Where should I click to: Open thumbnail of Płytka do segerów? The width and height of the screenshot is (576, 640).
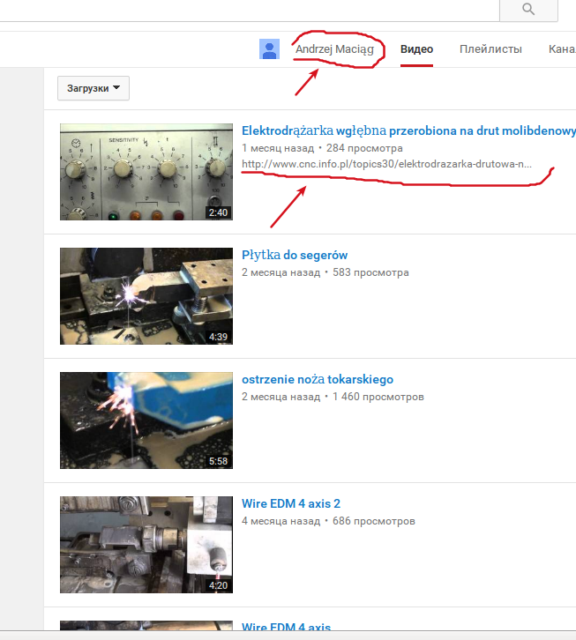point(146,296)
